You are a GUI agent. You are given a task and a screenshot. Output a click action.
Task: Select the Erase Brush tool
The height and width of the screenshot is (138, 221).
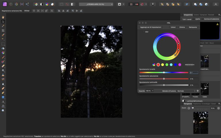tap(3, 66)
